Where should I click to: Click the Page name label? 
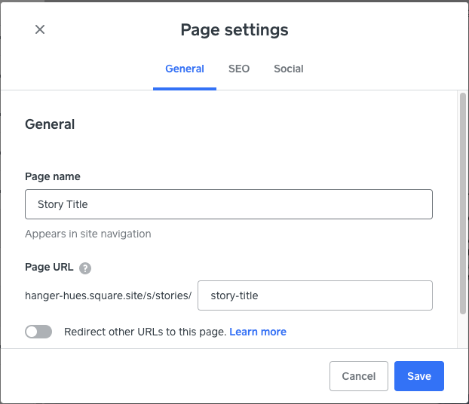tap(53, 176)
